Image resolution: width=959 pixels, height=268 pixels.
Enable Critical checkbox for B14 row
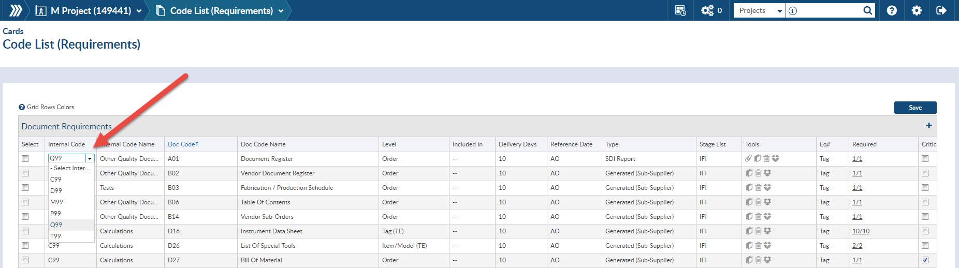[x=925, y=217]
